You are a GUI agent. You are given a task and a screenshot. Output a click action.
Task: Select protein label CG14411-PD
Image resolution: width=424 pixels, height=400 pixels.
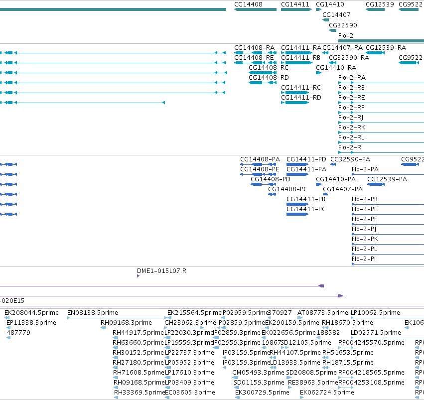pos(306,159)
